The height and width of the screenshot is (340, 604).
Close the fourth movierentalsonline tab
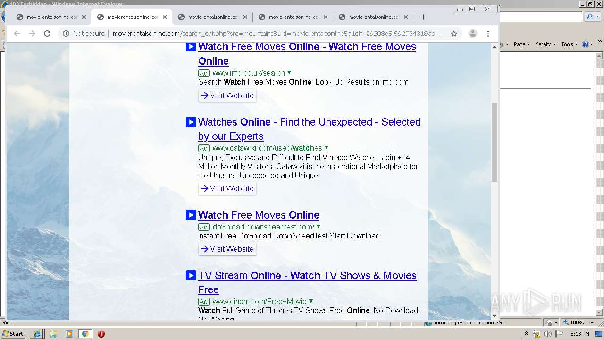tap(326, 17)
